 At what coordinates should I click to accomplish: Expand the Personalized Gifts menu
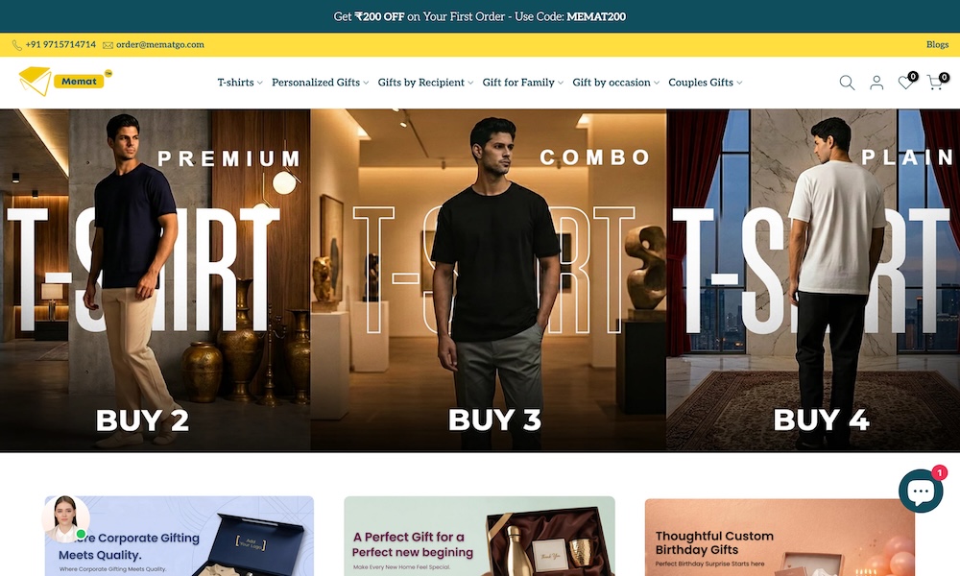(321, 83)
